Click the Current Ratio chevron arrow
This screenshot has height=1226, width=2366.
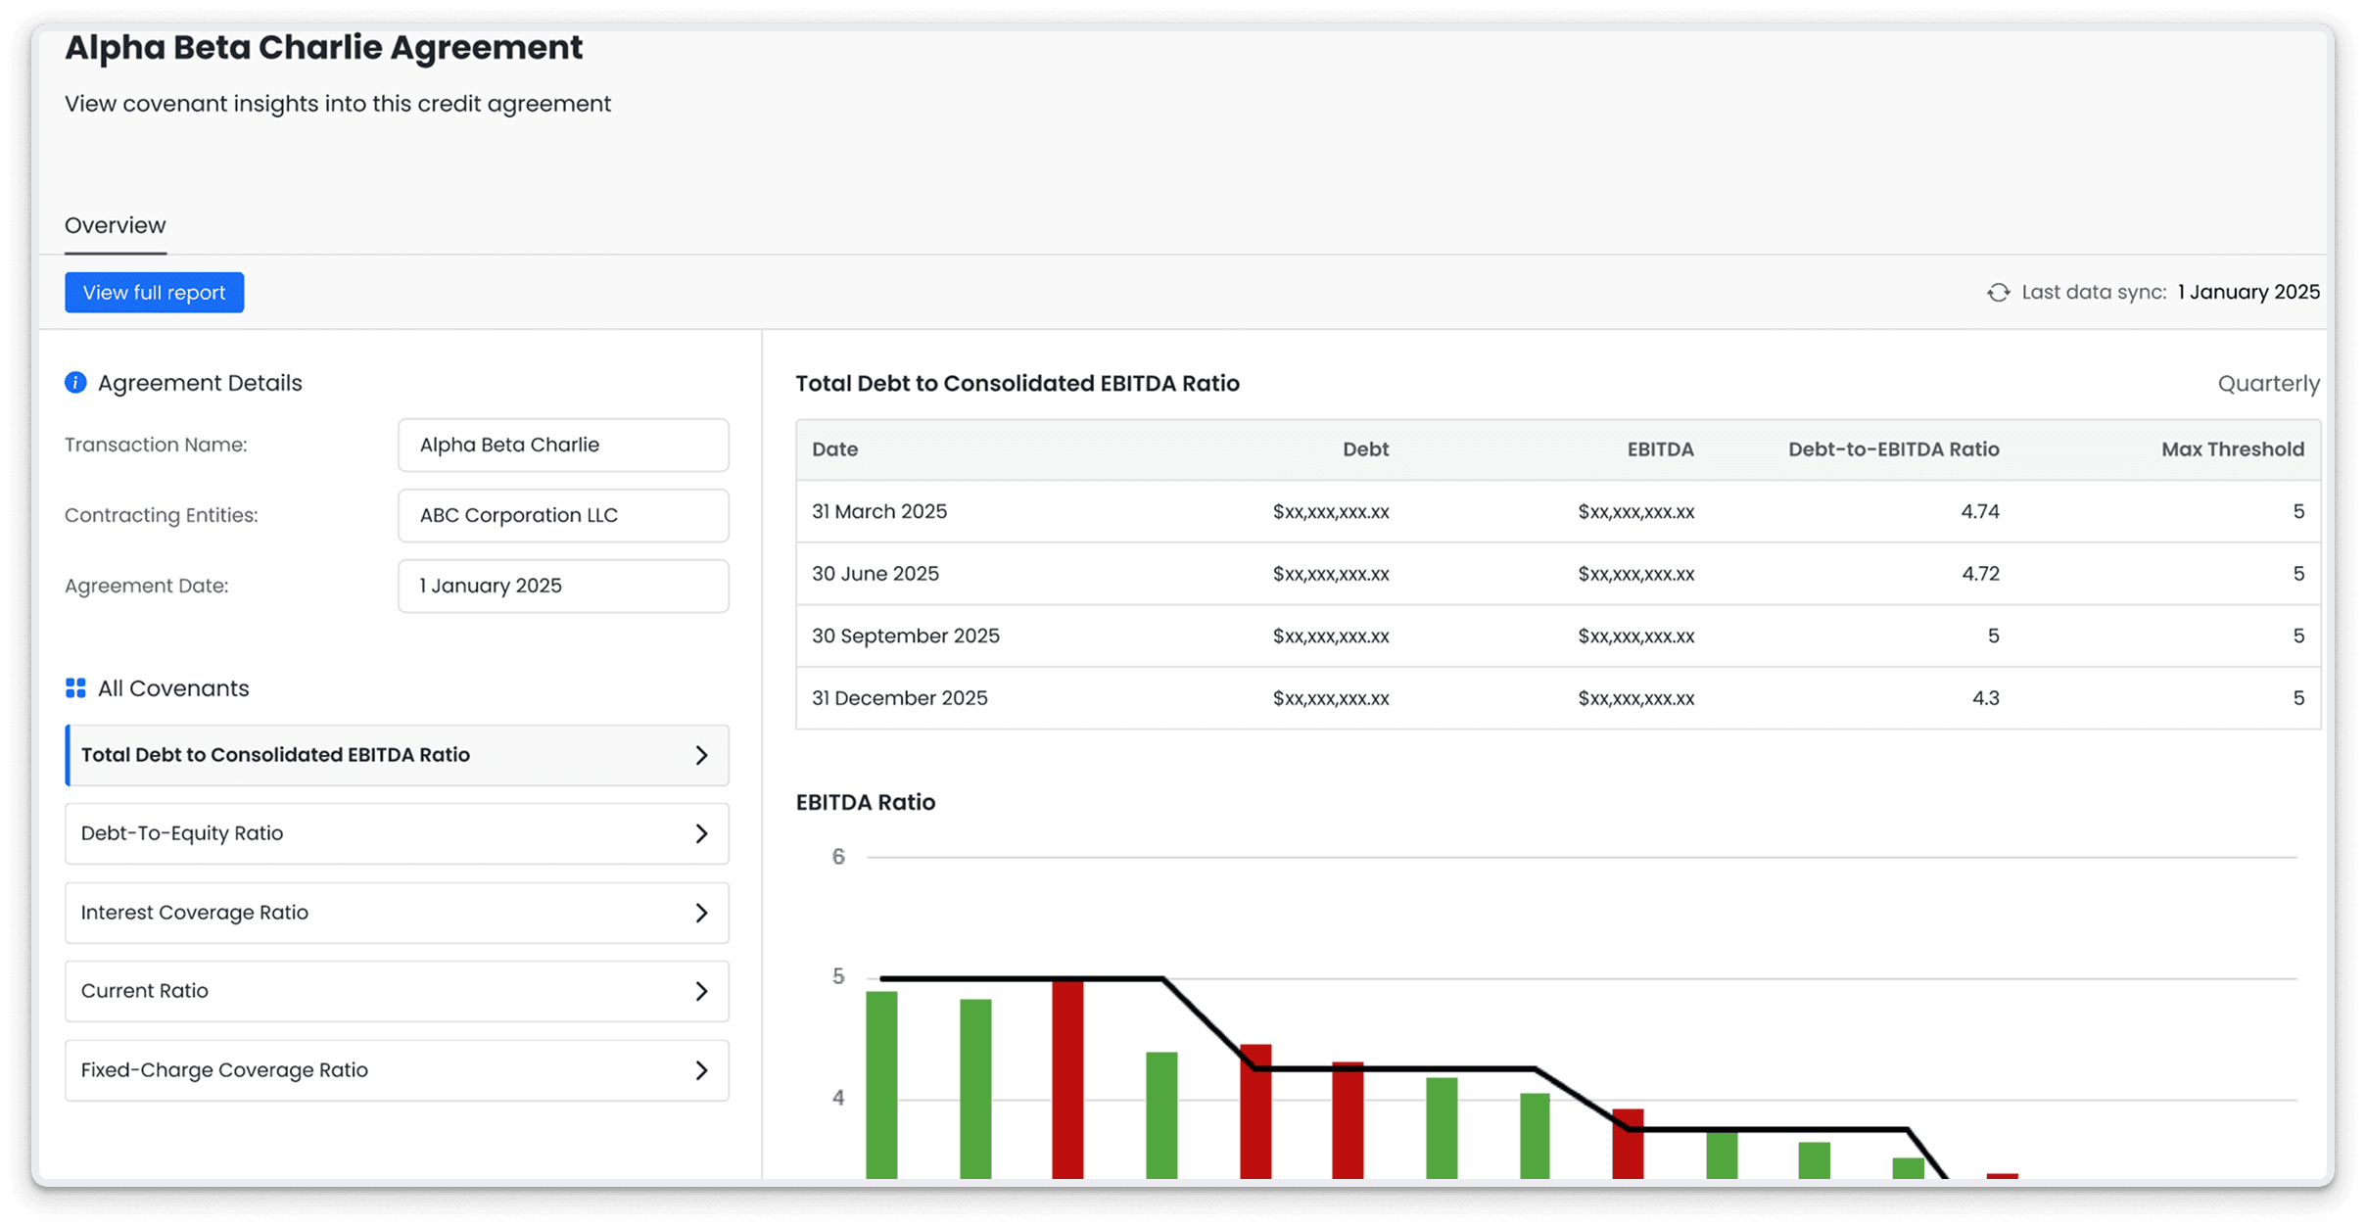tap(701, 991)
